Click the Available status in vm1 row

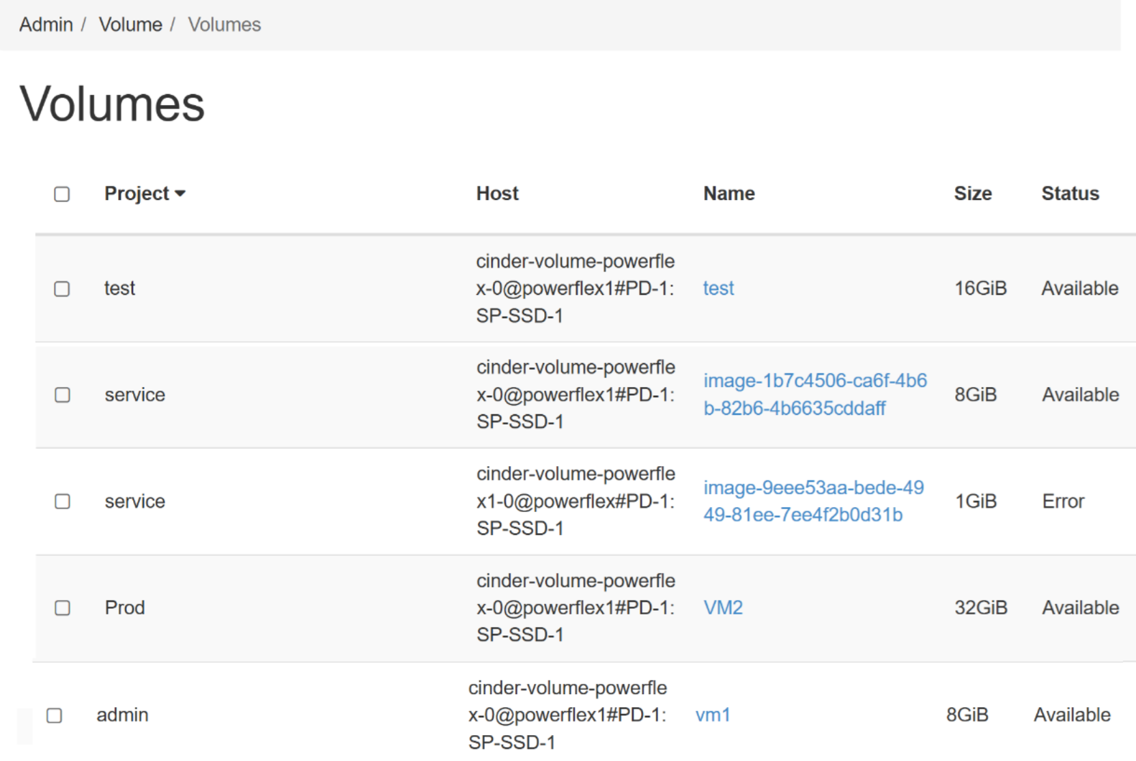1072,715
